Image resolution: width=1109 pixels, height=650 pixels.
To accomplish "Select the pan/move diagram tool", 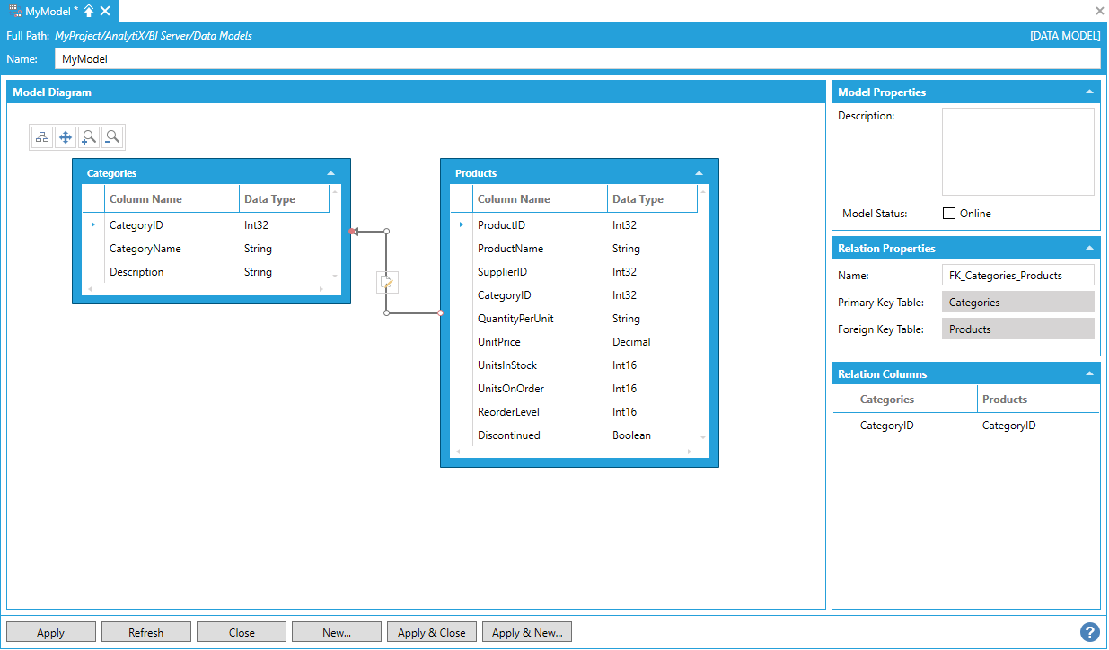I will coord(66,137).
